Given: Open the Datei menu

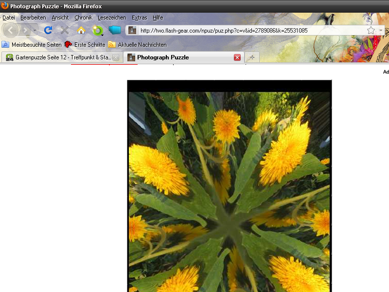Looking at the screenshot, I should [9, 18].
